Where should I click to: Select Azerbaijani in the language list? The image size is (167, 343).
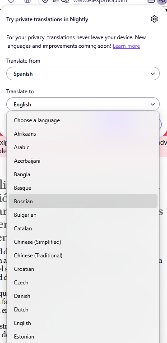tap(83, 161)
